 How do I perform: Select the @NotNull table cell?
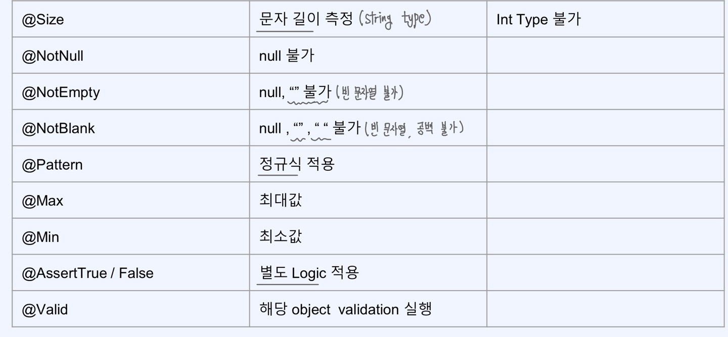click(x=131, y=56)
